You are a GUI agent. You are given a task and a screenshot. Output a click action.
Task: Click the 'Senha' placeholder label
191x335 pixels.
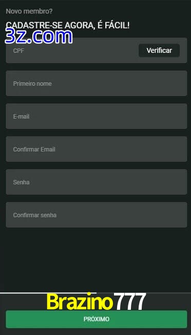click(x=22, y=182)
